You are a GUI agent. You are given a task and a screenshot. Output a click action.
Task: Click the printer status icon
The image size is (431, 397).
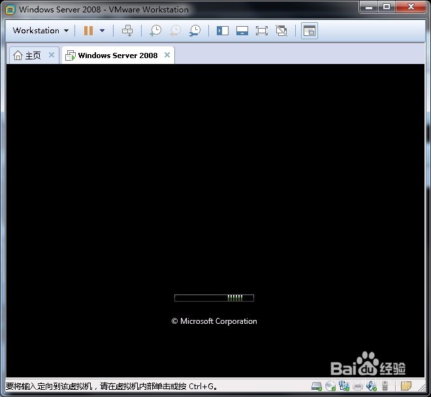click(358, 387)
